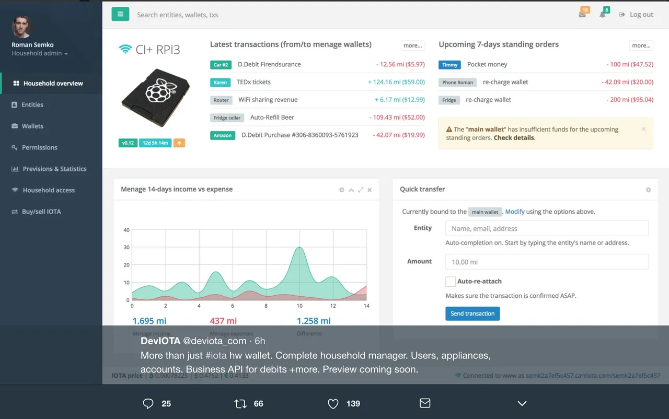This screenshot has width=669, height=419.
Task: Click the 437 mi expenses value
Action: (223, 321)
